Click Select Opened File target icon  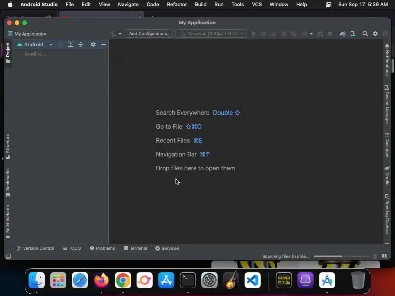coord(61,44)
